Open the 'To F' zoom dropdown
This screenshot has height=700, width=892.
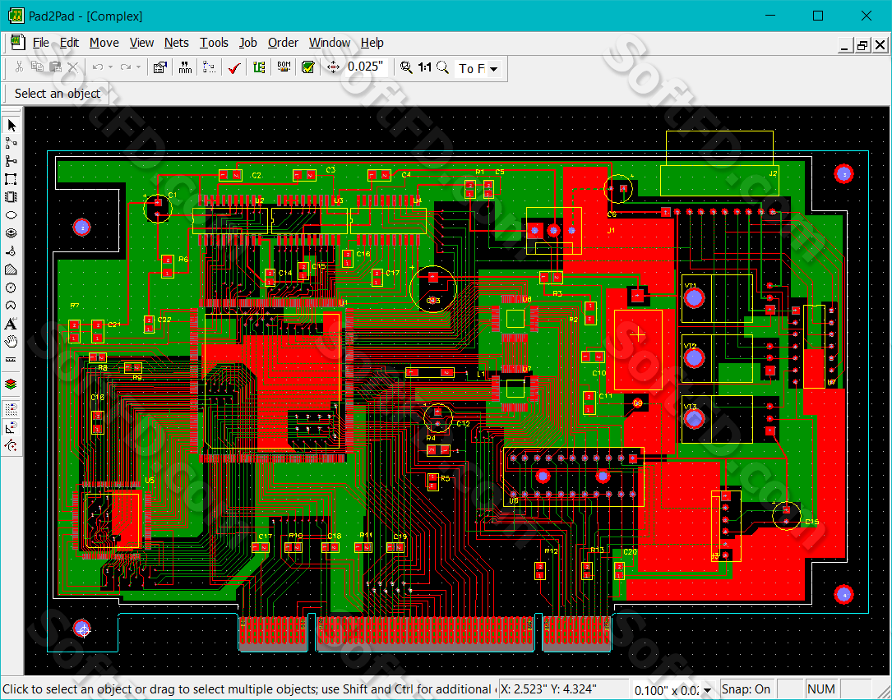click(x=494, y=69)
